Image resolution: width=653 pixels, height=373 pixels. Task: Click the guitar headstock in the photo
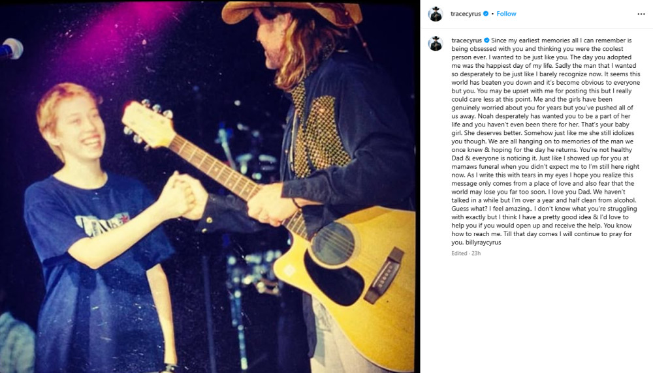147,123
